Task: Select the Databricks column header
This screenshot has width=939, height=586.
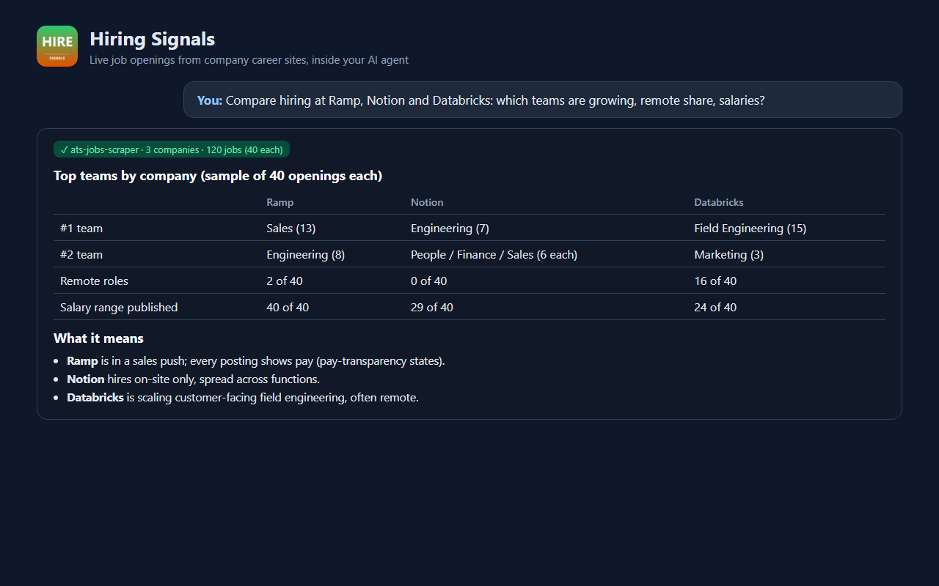Action: click(719, 202)
